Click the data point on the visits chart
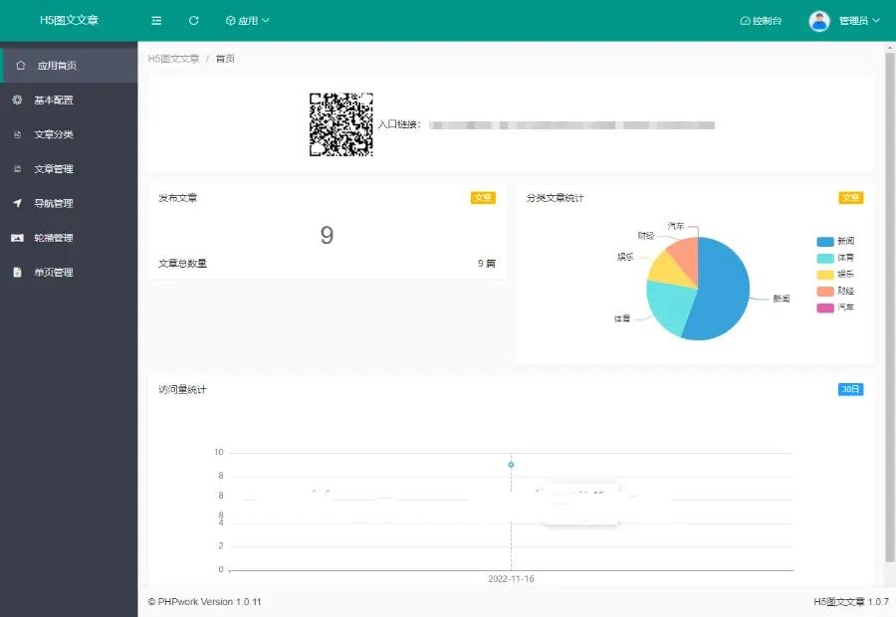 [x=511, y=465]
